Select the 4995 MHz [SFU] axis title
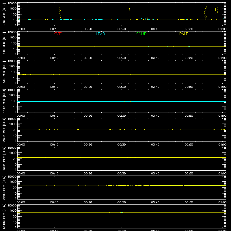231x231 pixels. coord(4,159)
